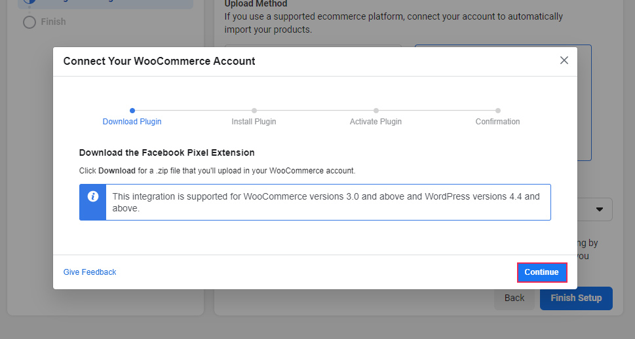Click the Confirmation progress dot
The width and height of the screenshot is (635, 339).
click(x=498, y=111)
